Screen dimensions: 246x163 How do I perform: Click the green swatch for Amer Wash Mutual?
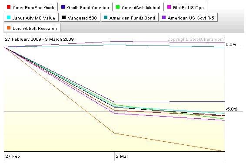118,7
